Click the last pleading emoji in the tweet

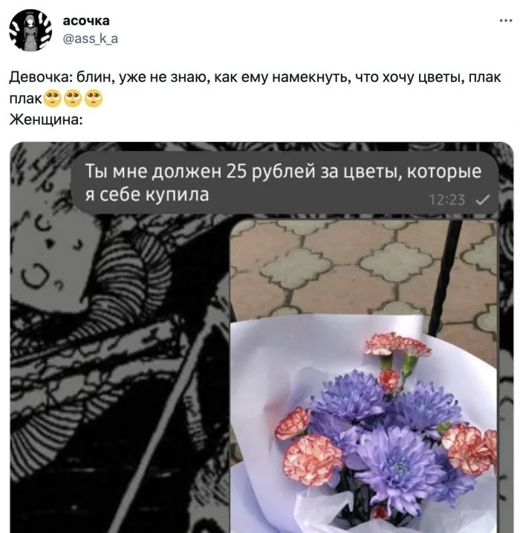click(94, 99)
